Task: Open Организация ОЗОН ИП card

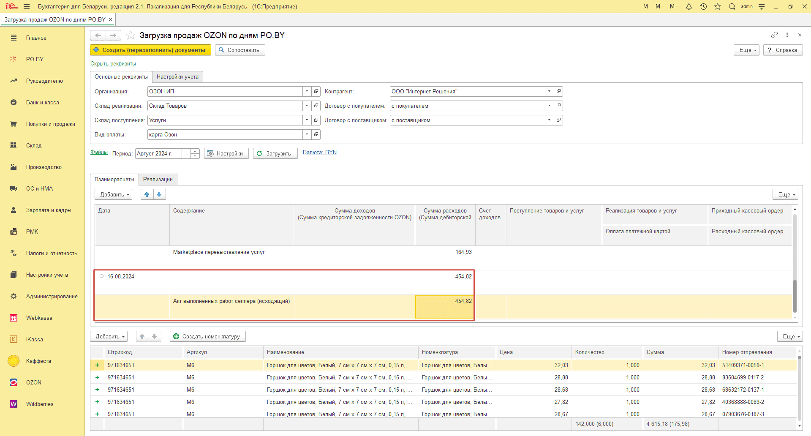Action: click(316, 91)
